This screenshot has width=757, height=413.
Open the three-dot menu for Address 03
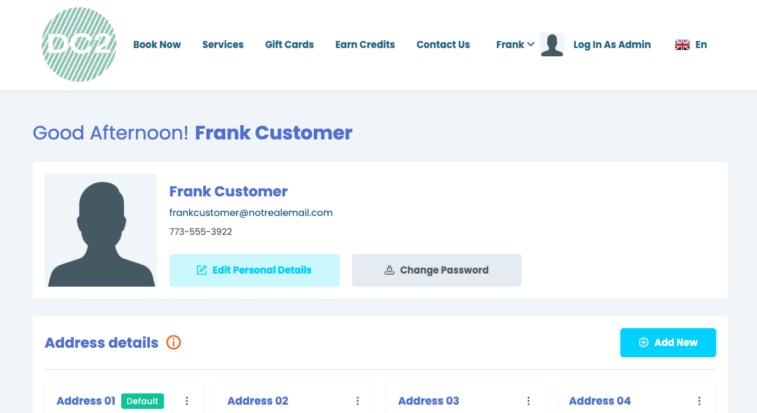pos(528,401)
